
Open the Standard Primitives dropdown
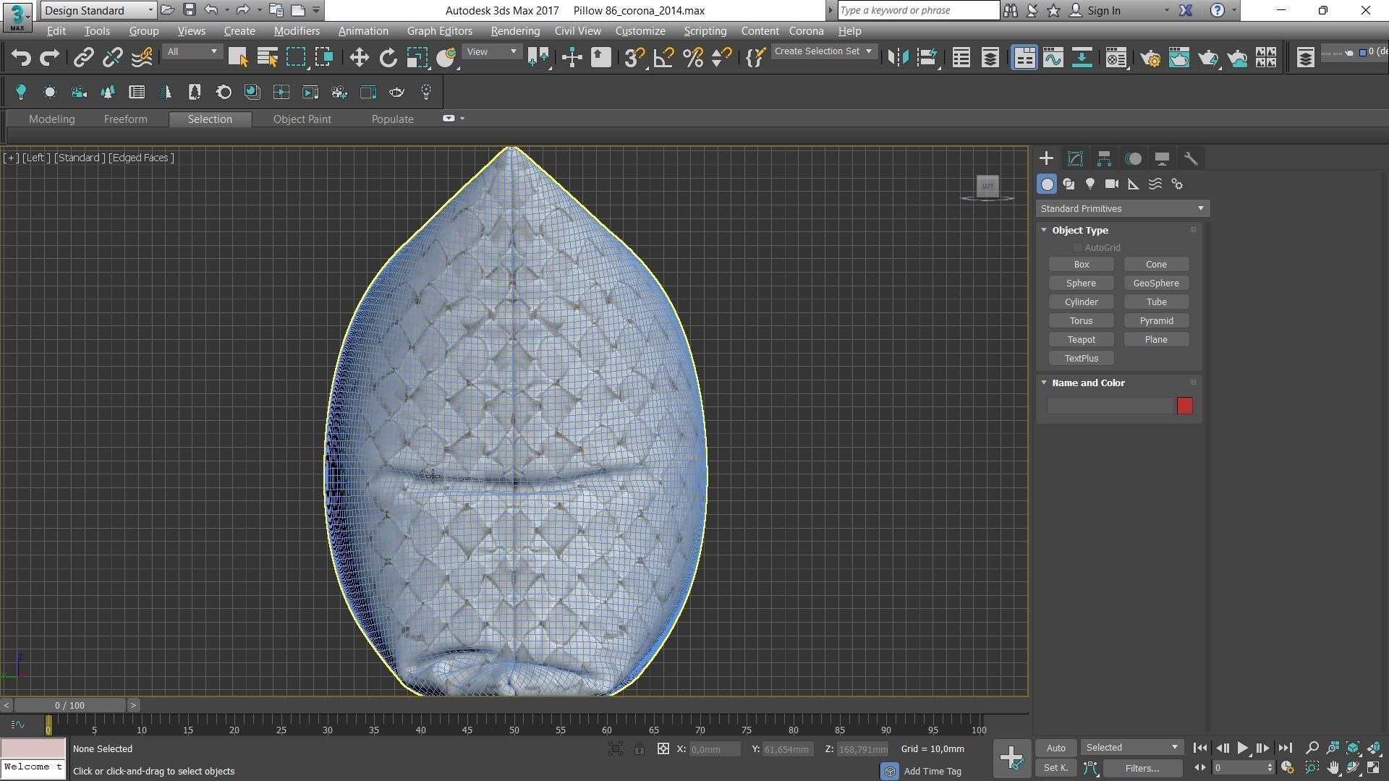coord(1122,209)
